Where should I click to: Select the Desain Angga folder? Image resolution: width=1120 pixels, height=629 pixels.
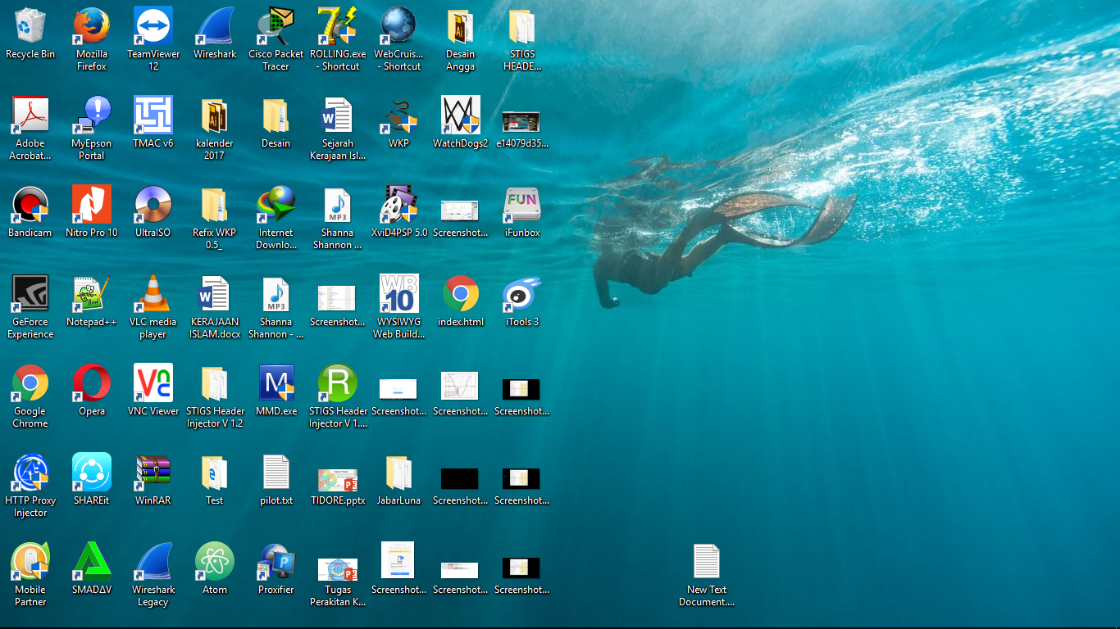pyautogui.click(x=461, y=26)
